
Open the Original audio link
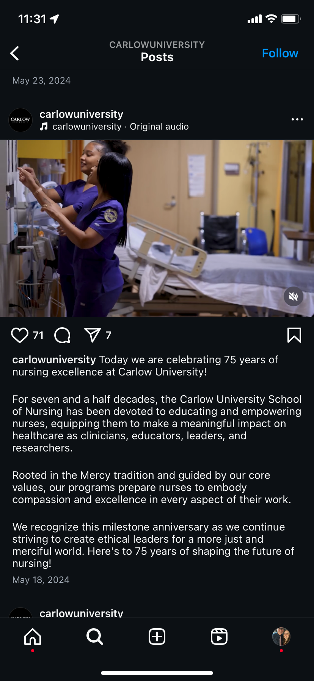(159, 127)
